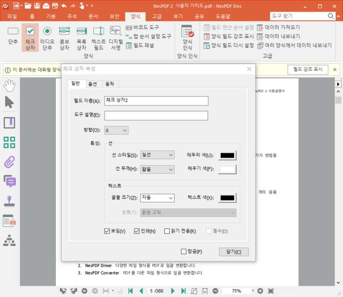Open the 파일 menu
Viewport: 343px width, 297px height.
[12, 17]
